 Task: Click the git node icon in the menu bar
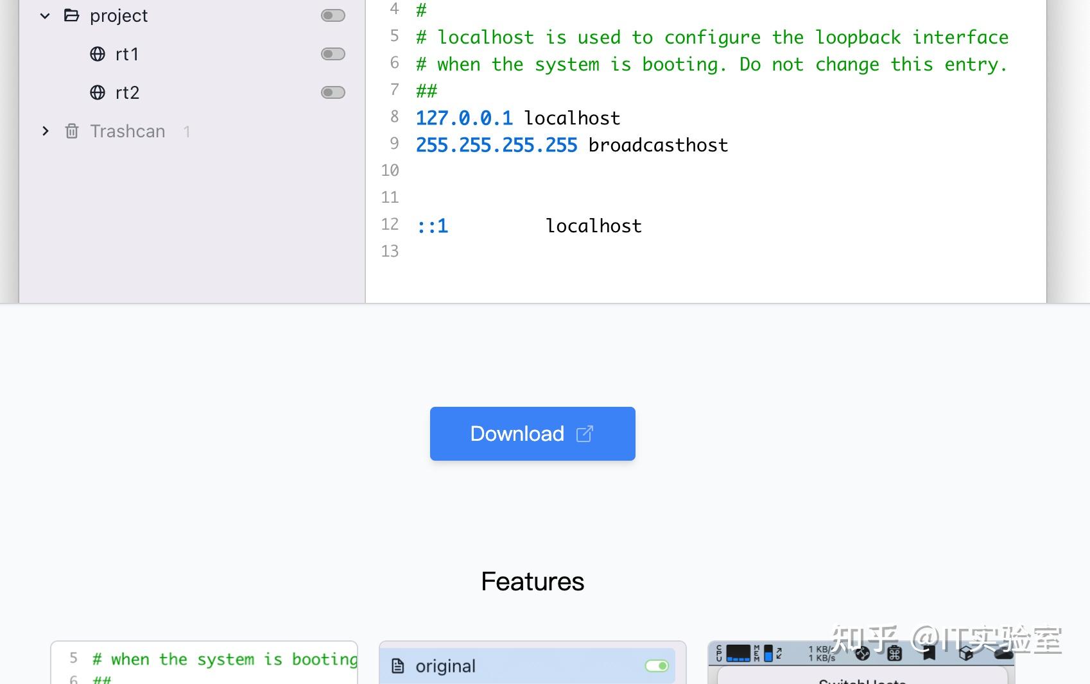(863, 654)
